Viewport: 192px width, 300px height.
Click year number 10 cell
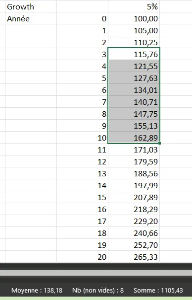(82, 138)
